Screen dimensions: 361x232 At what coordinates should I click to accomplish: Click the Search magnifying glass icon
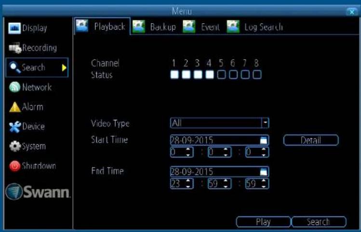tap(15, 67)
